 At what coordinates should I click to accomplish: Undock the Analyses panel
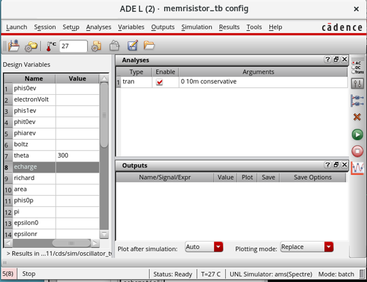(x=336, y=60)
